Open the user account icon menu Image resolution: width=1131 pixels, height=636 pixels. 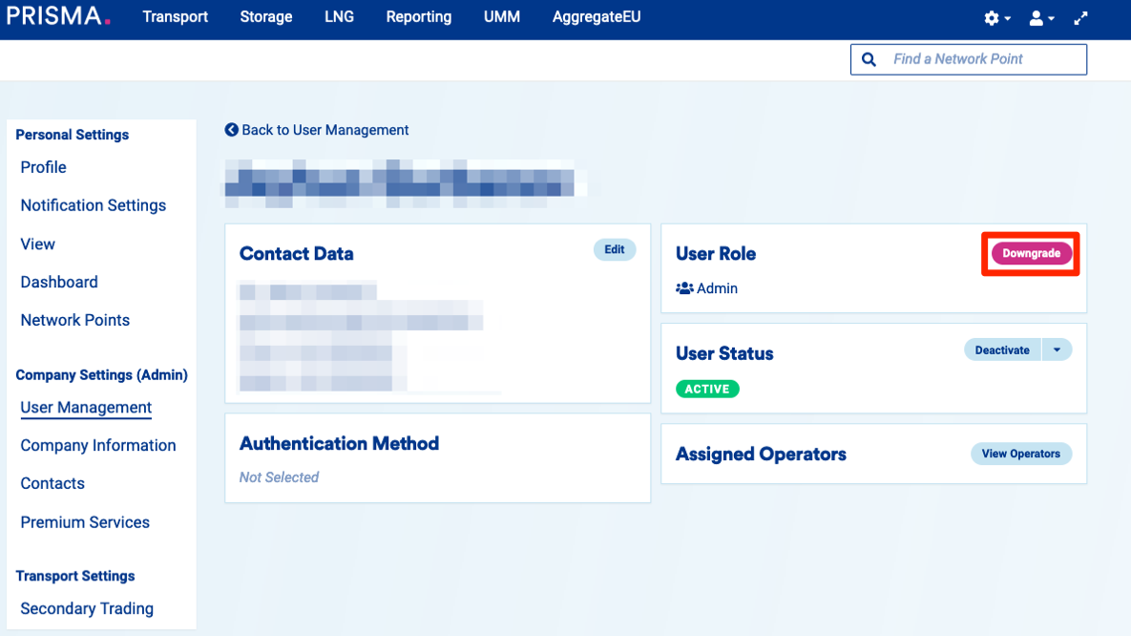[x=1037, y=18]
